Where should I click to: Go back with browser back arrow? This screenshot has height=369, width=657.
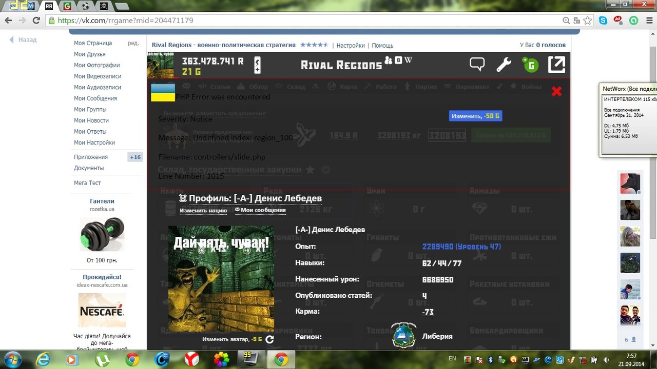pyautogui.click(x=8, y=20)
